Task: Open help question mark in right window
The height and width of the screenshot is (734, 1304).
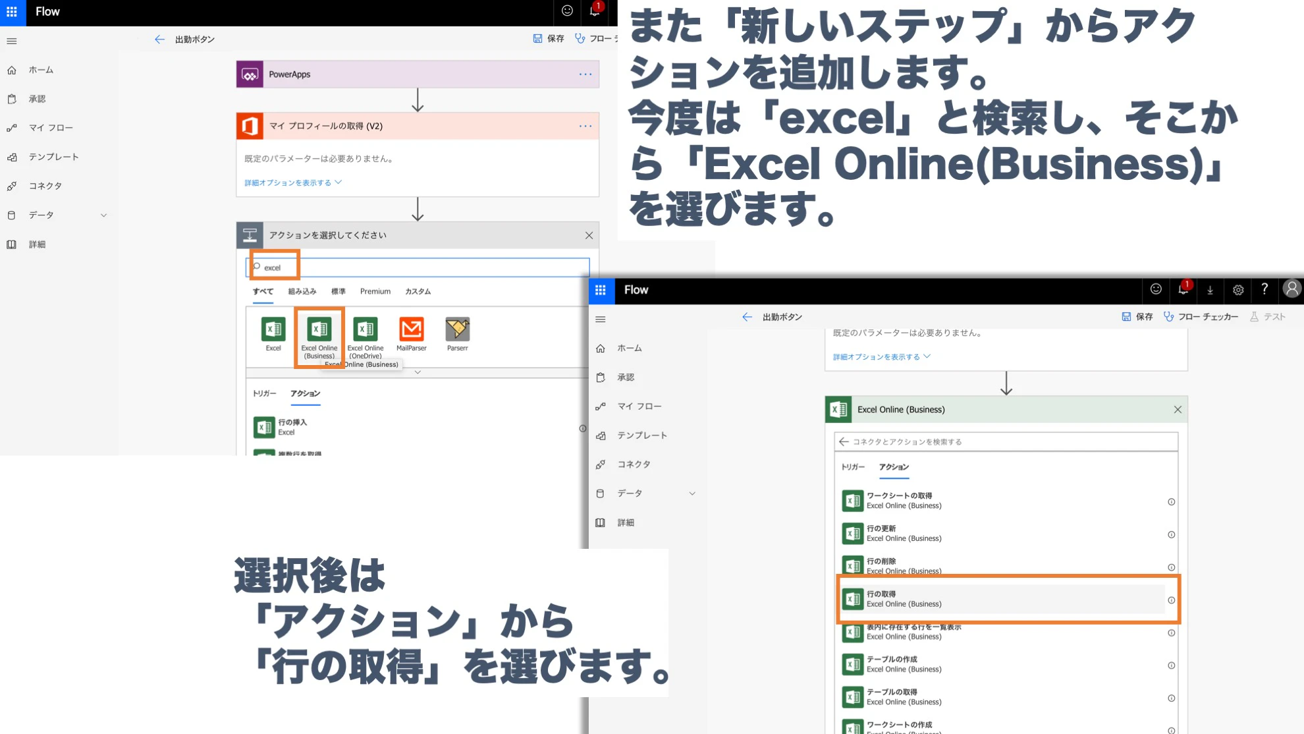Action: [x=1264, y=289]
